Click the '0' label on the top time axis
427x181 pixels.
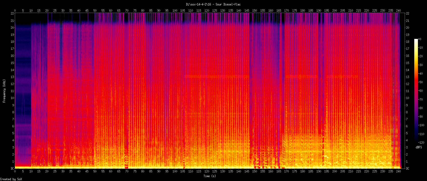[x=15, y=11]
